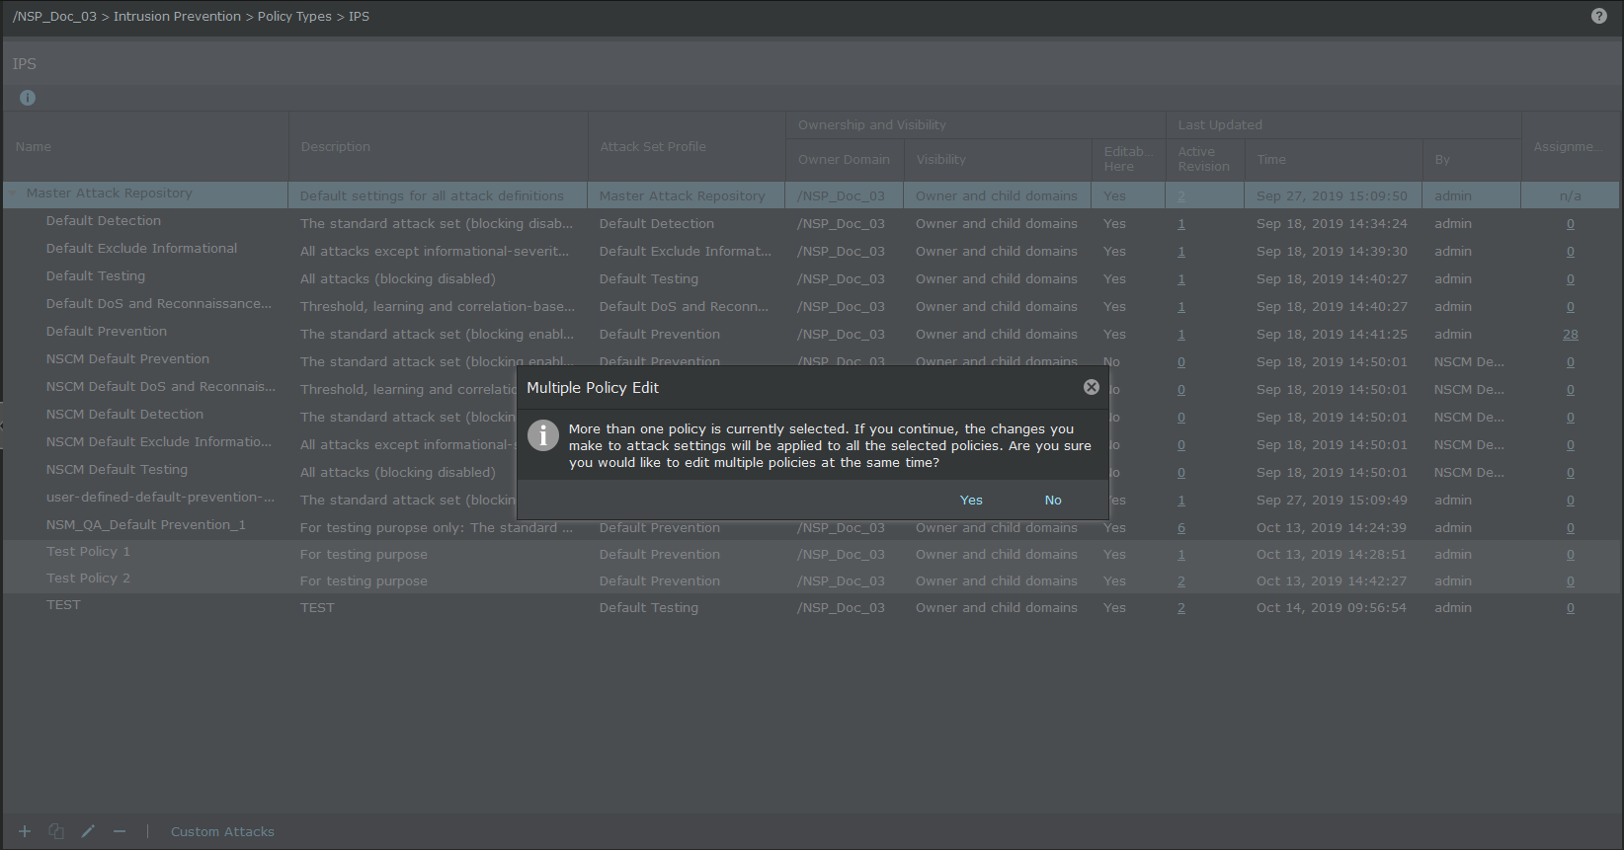The image size is (1624, 850).
Task: Add a new policy with the plus icon
Action: 25,831
